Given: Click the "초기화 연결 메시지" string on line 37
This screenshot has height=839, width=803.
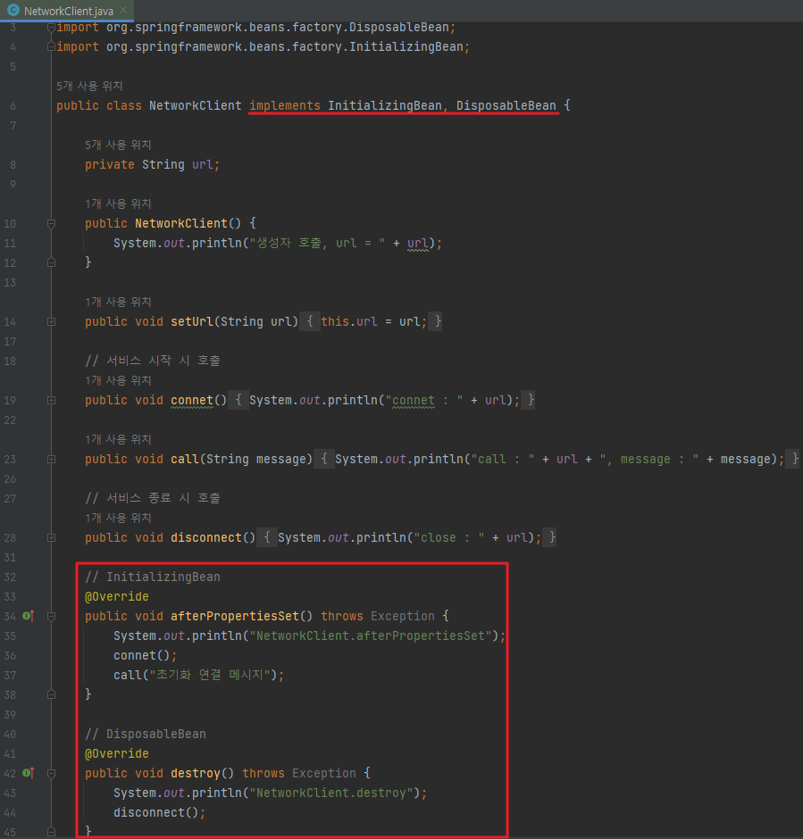Looking at the screenshot, I should tap(209, 675).
